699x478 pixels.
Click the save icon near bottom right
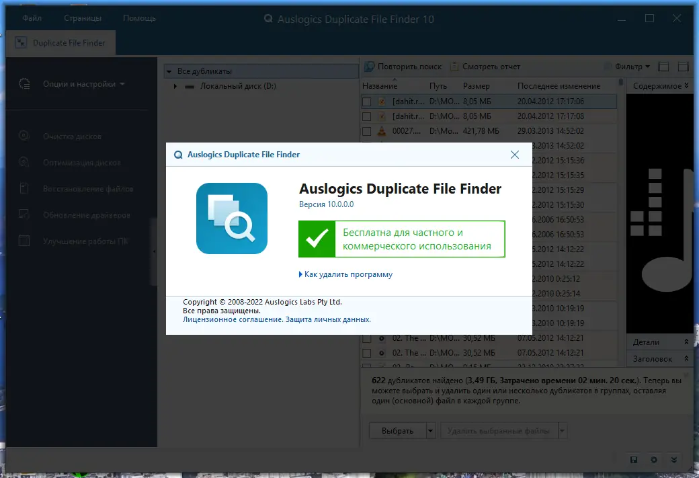click(633, 459)
